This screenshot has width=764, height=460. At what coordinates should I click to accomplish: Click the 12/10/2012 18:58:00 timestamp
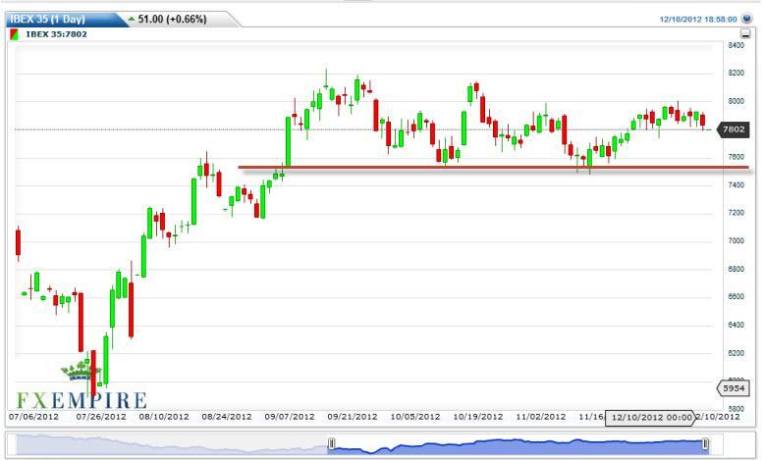tap(697, 18)
